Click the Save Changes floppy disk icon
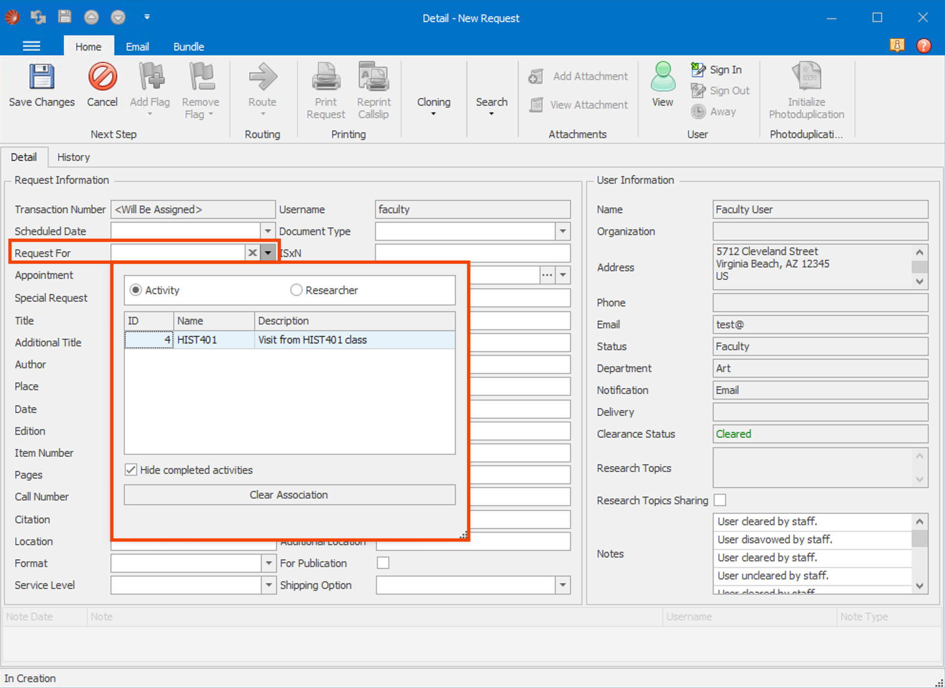 click(x=41, y=77)
